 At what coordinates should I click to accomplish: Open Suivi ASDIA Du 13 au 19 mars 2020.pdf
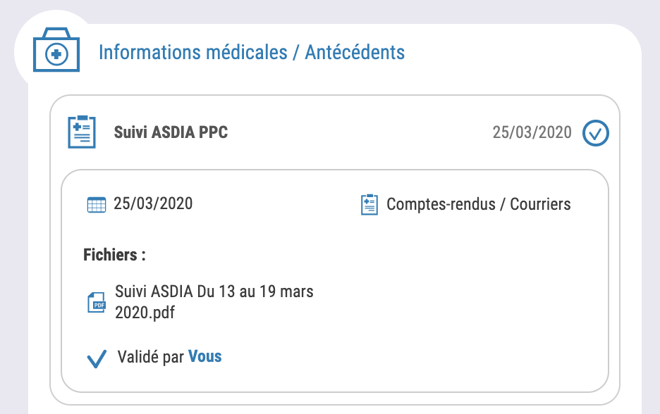click(214, 302)
